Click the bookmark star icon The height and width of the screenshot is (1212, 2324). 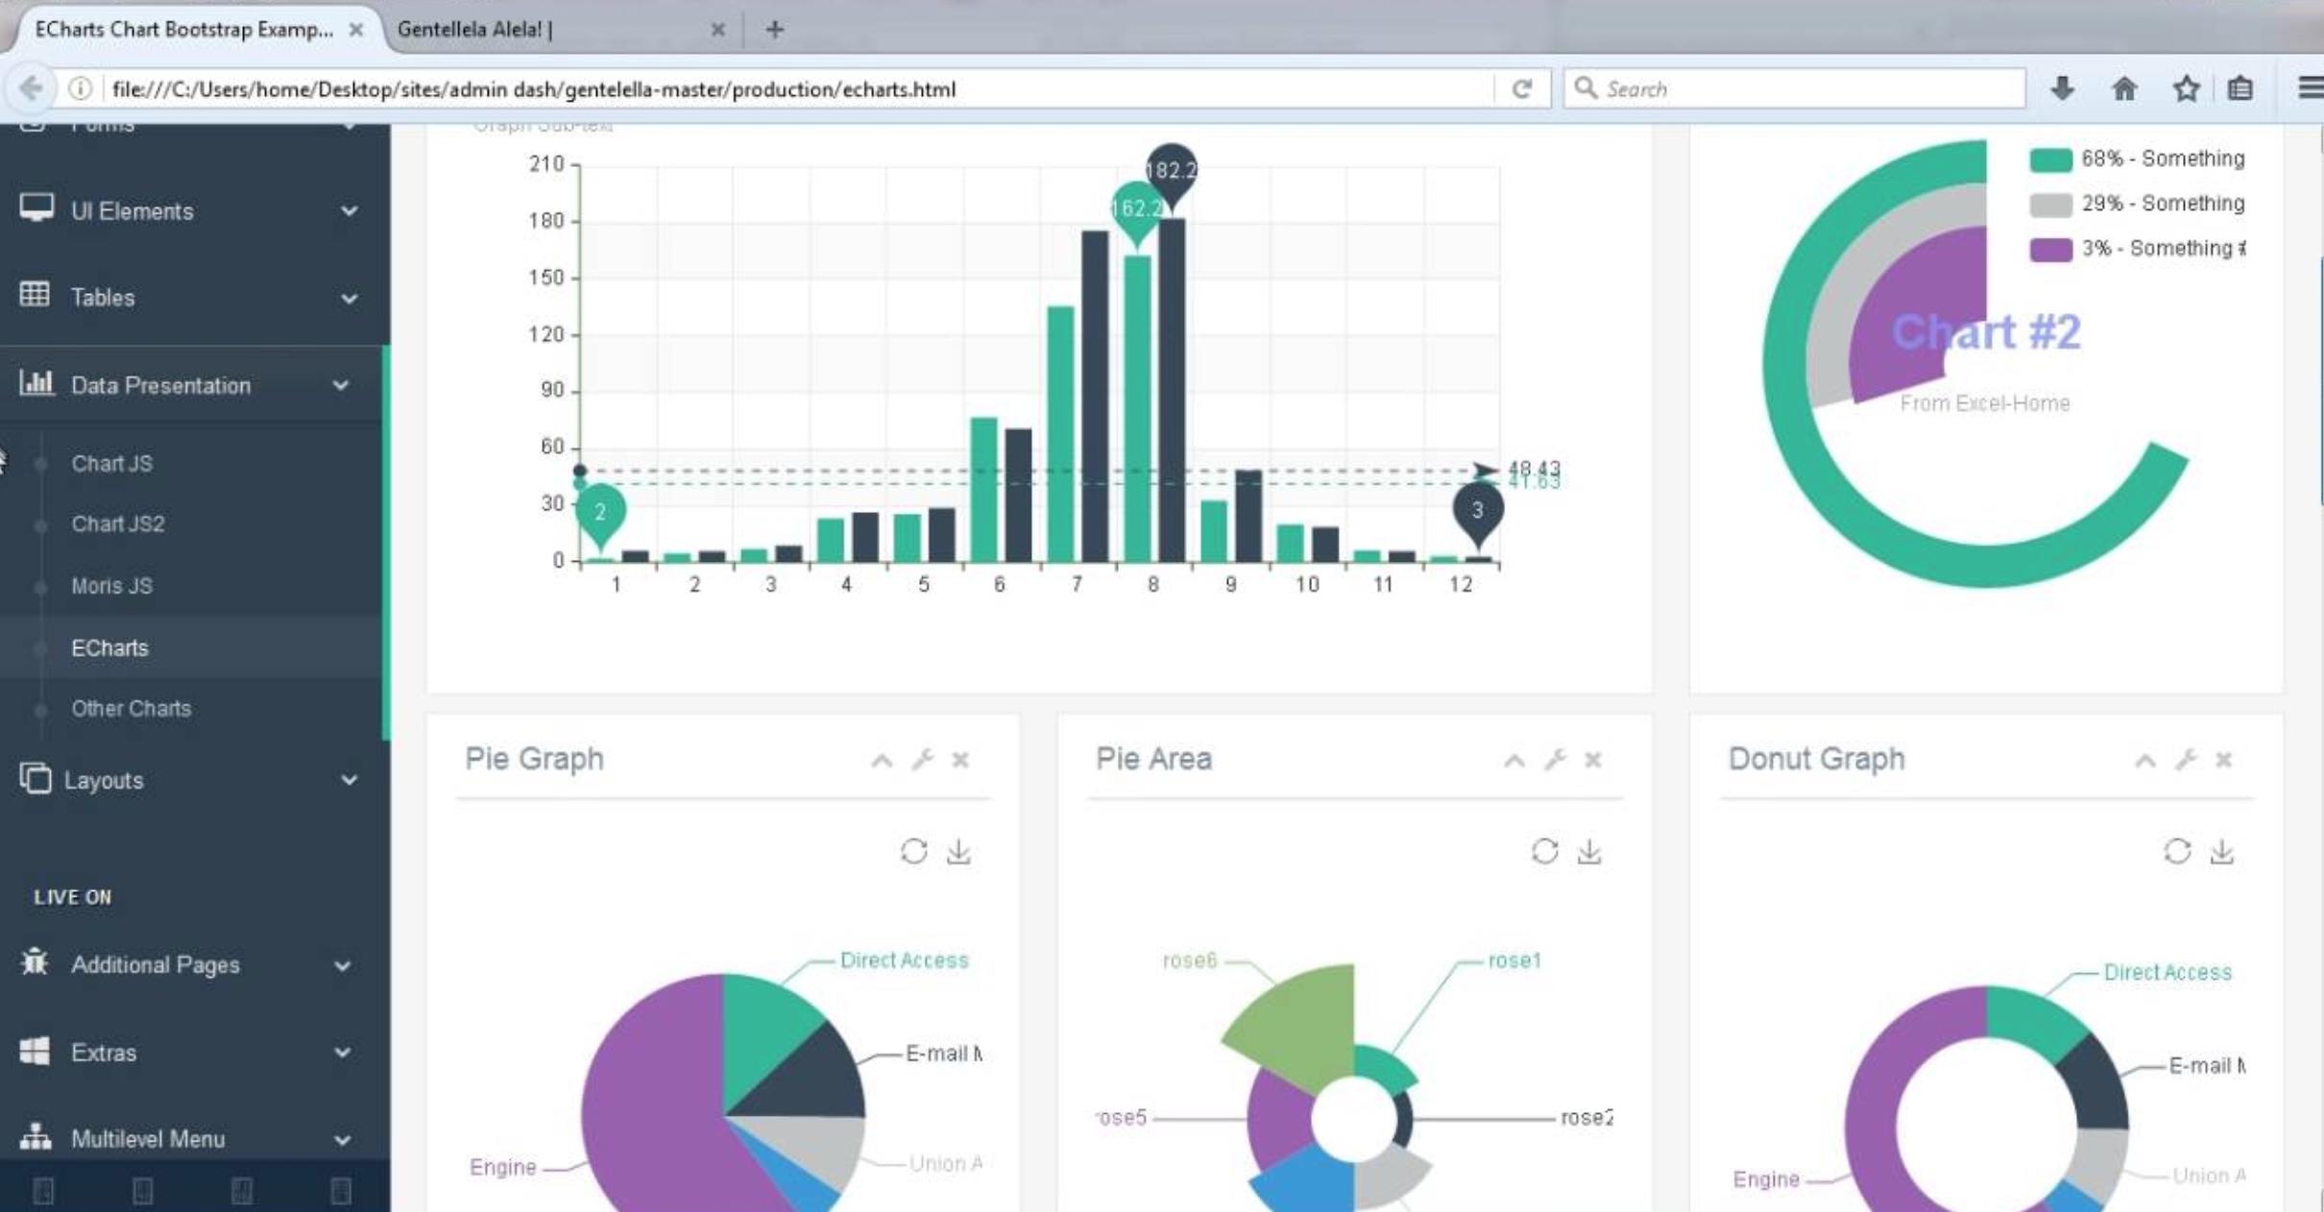click(2186, 89)
